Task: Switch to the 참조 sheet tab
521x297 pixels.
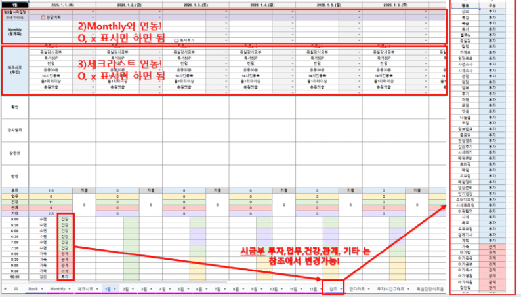Action: pyautogui.click(x=333, y=289)
